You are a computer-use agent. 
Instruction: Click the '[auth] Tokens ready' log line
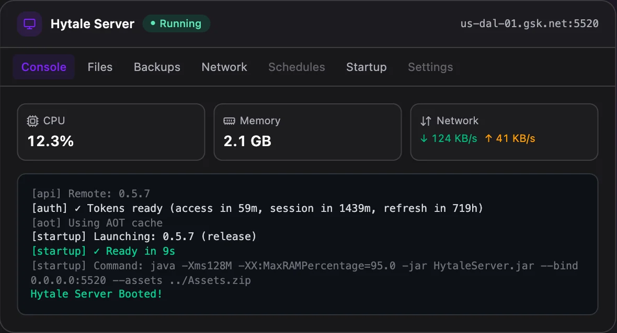(257, 208)
